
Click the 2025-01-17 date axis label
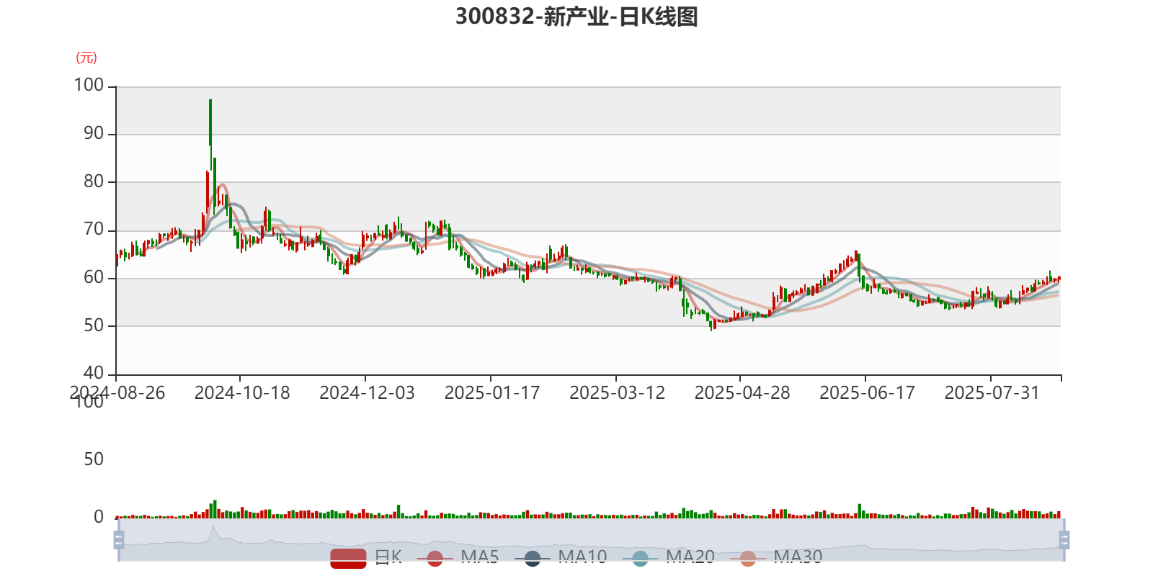[x=492, y=392]
